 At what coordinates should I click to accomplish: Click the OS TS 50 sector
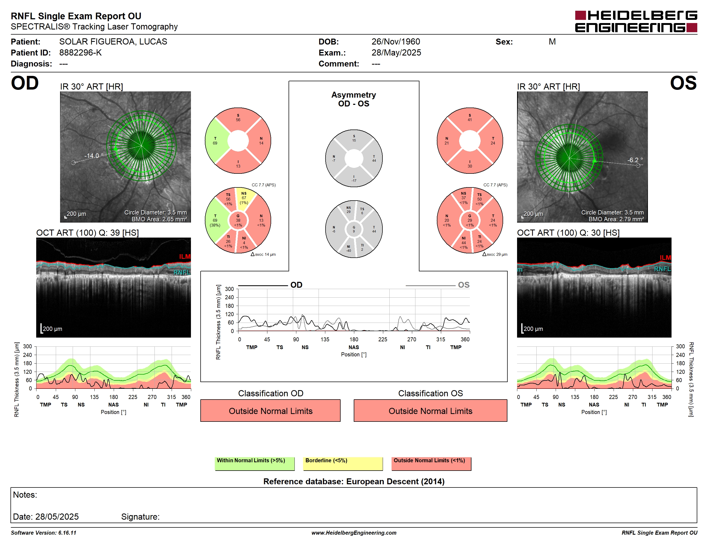point(480,199)
